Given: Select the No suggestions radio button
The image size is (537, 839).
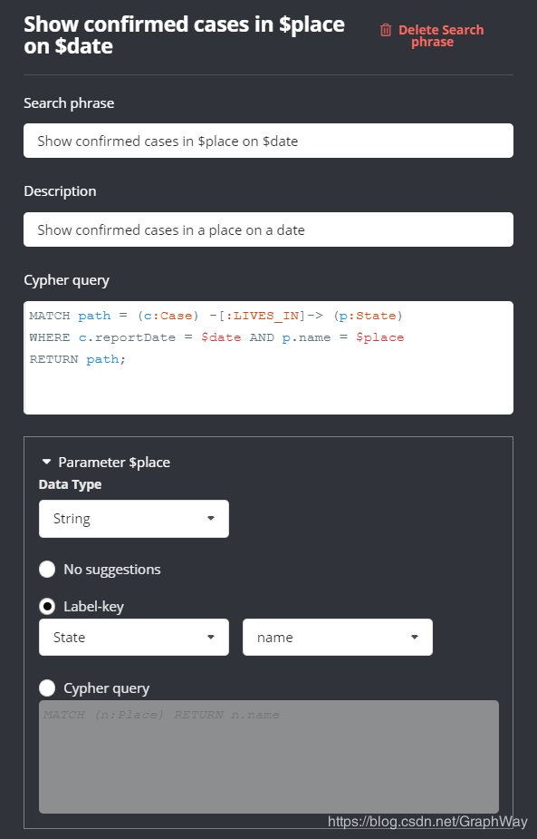Looking at the screenshot, I should [x=47, y=570].
